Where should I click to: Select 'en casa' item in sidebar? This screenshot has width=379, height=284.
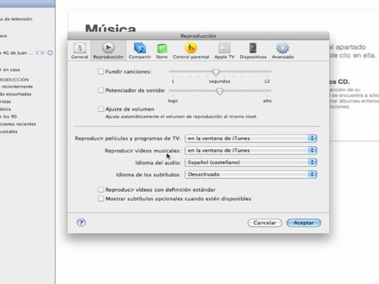point(10,69)
